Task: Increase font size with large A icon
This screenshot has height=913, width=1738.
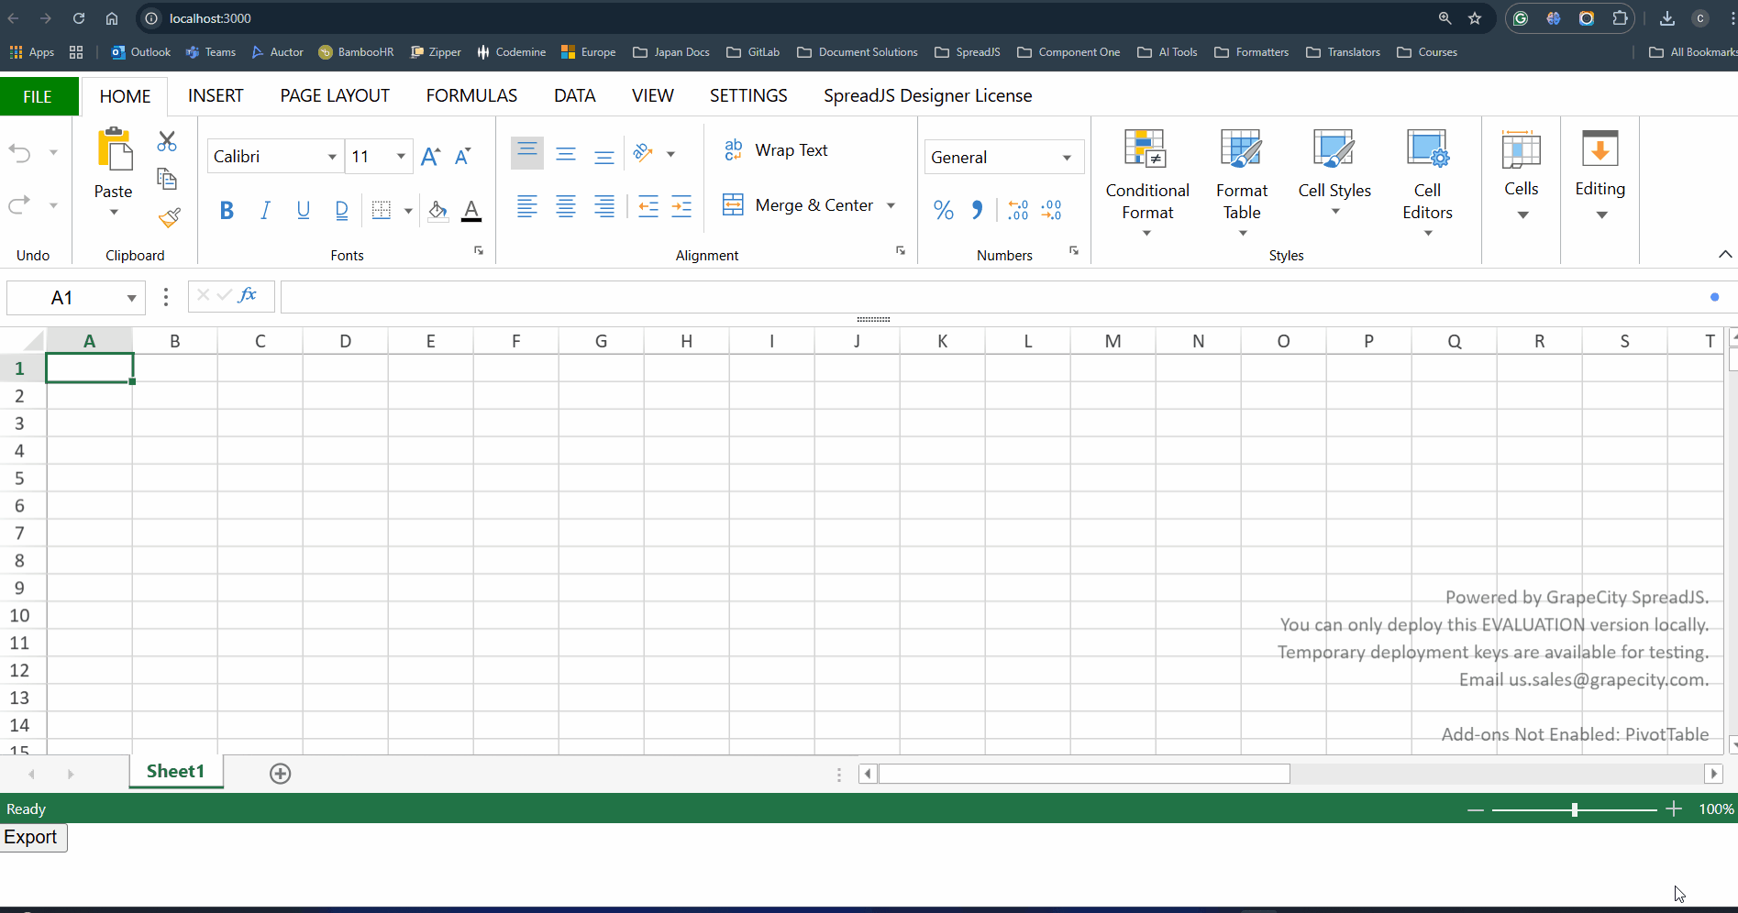Action: 430,157
